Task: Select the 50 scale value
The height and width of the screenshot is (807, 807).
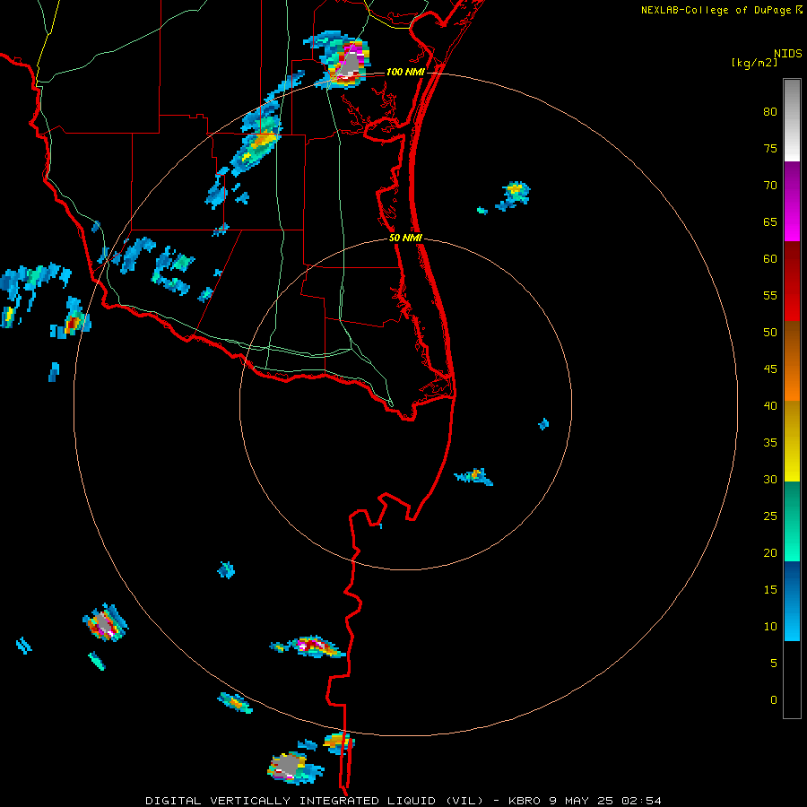Action: click(x=770, y=333)
